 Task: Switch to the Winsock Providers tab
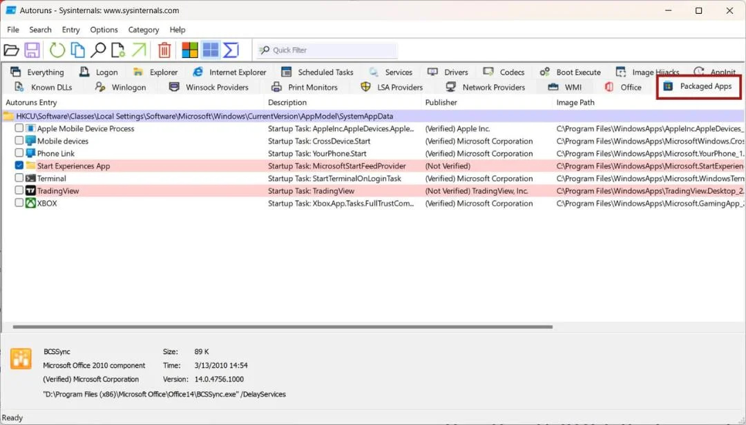click(209, 87)
